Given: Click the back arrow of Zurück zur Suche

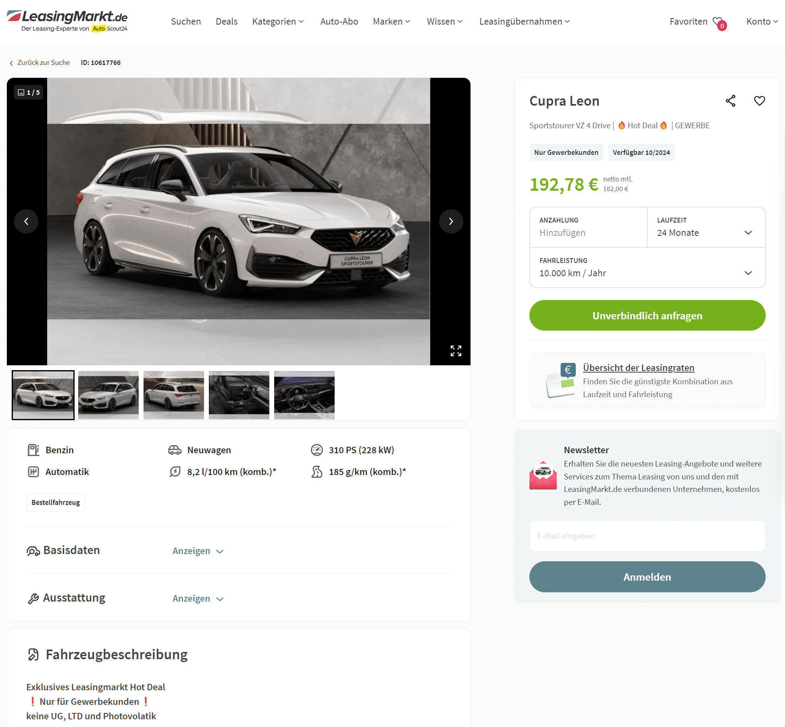Looking at the screenshot, I should [11, 63].
